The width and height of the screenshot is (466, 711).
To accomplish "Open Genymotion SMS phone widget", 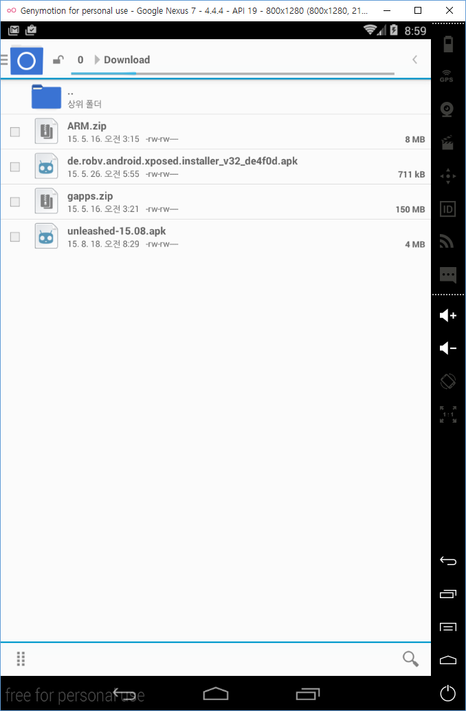I will [447, 275].
